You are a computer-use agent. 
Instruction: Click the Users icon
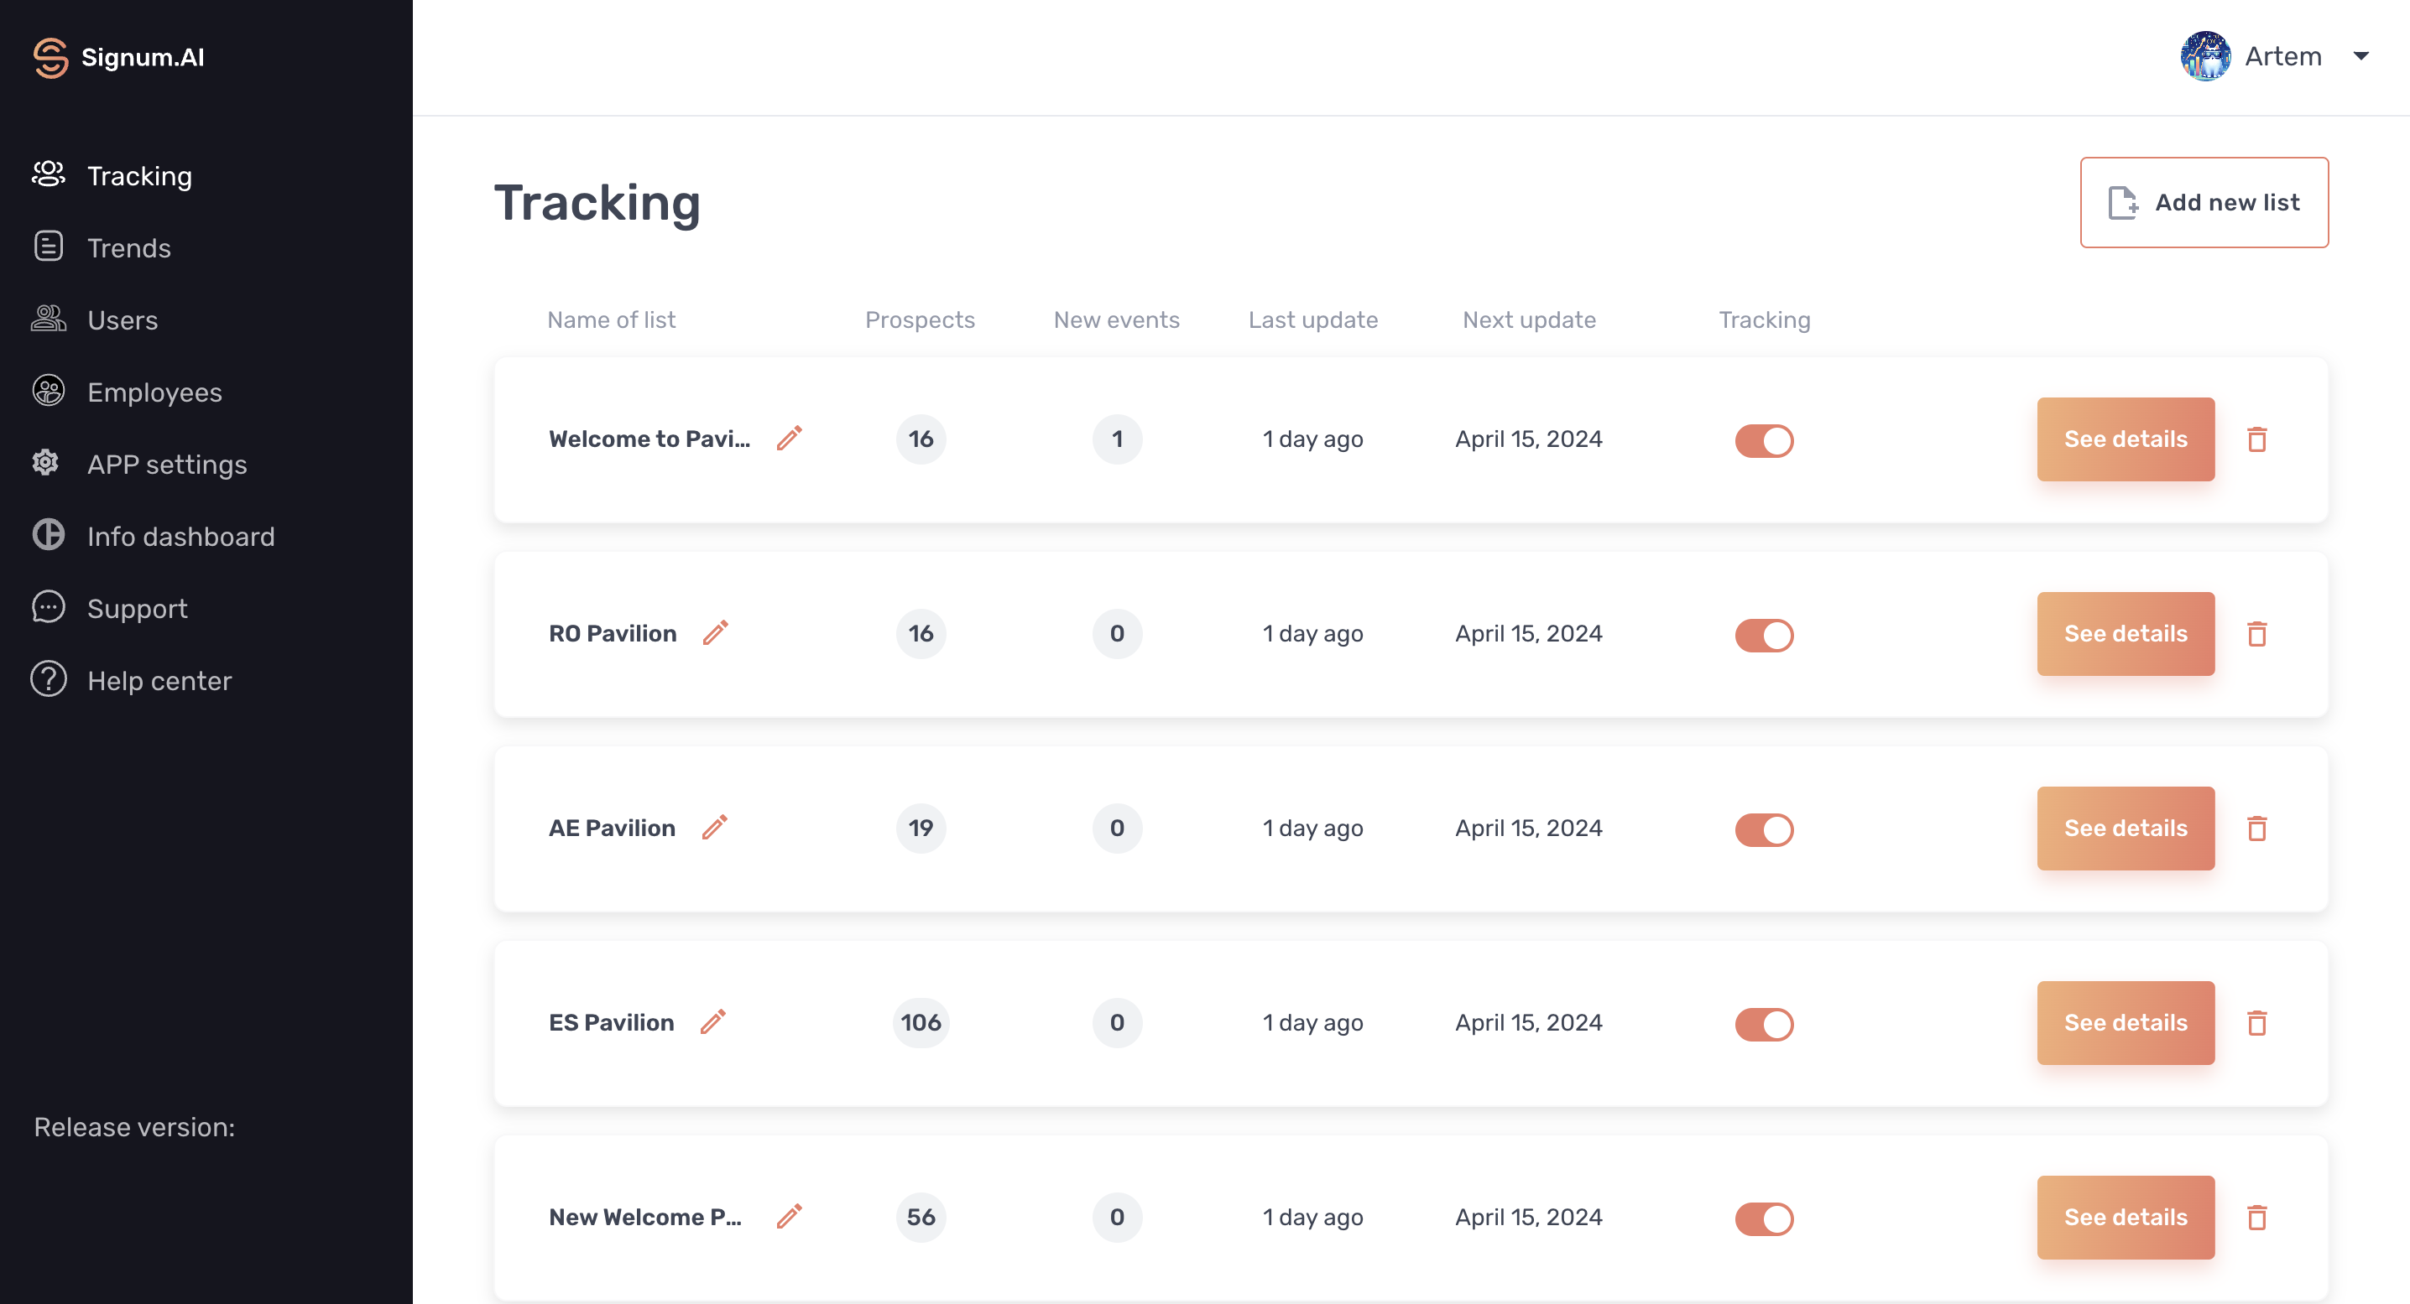(48, 319)
